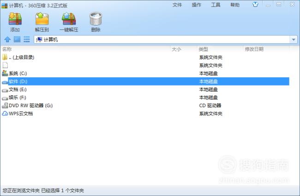Click the 删除 (Delete) trash icon
Image resolution: width=300 pixels, height=196 pixels.
coord(96,19)
